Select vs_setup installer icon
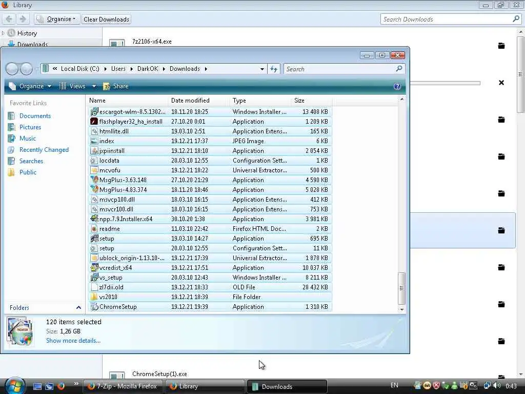This screenshot has height=394, width=525. click(x=94, y=278)
